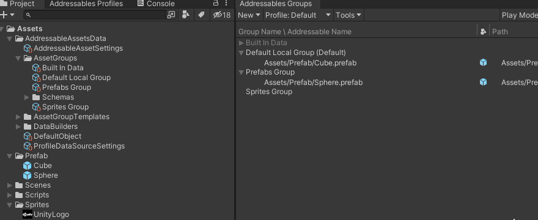Open search in Unity Search window icon
The height and width of the screenshot is (220, 538).
click(x=171, y=15)
